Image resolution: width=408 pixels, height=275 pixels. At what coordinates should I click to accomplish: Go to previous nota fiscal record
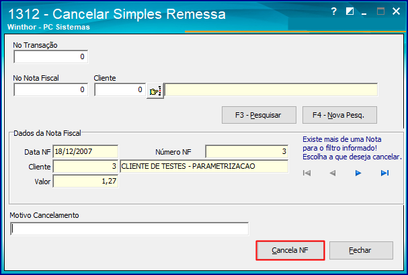click(x=332, y=173)
